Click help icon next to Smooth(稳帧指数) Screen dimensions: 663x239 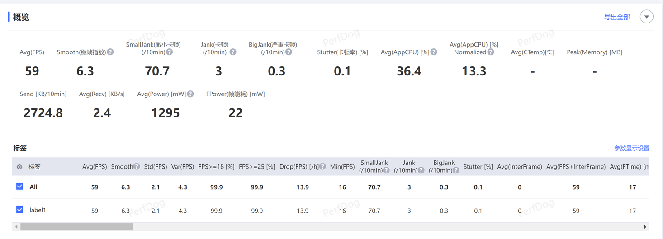coord(110,52)
